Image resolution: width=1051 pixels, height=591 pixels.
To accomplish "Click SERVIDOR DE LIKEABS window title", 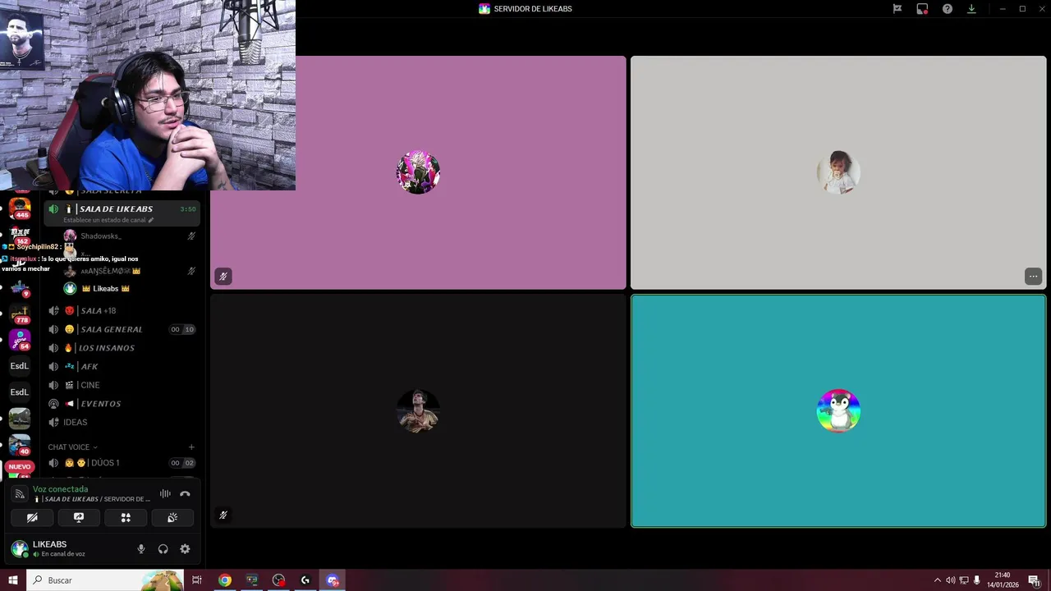I will point(533,9).
